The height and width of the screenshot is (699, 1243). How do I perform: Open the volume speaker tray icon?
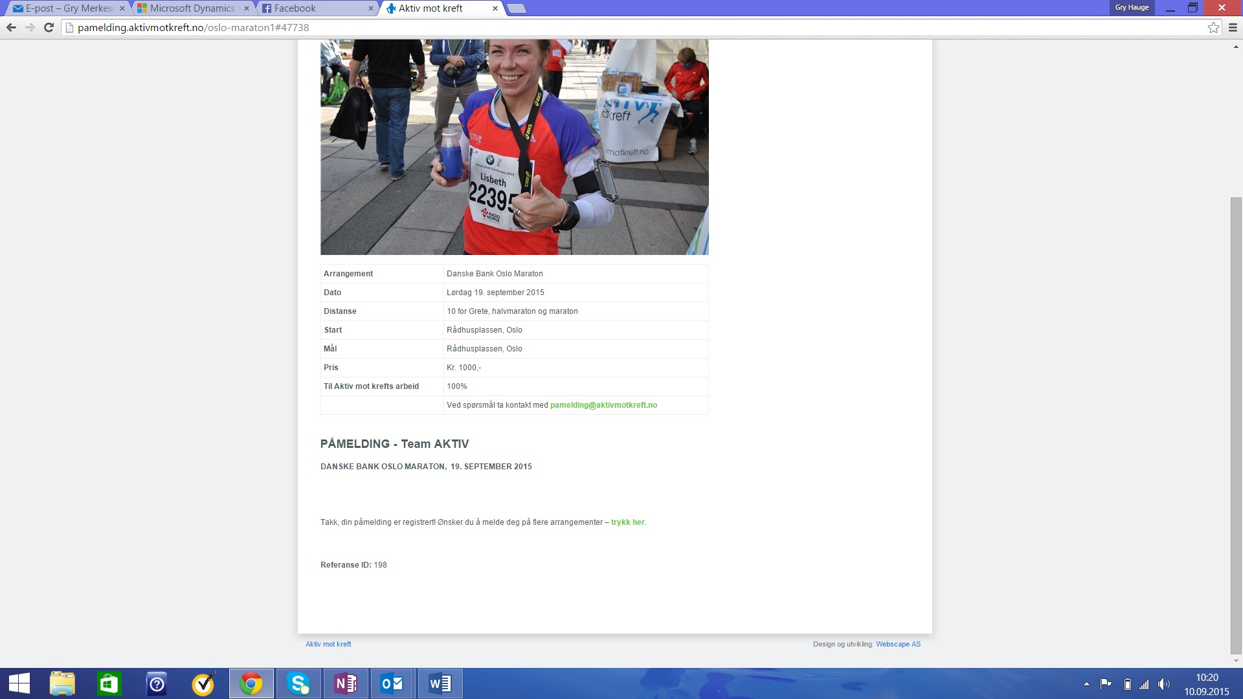click(1164, 684)
